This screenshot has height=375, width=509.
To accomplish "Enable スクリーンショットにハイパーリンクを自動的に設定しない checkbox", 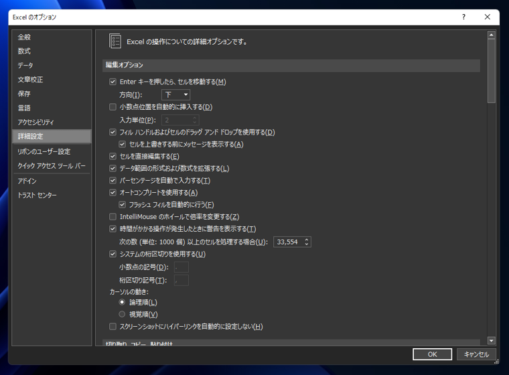I will pos(113,326).
